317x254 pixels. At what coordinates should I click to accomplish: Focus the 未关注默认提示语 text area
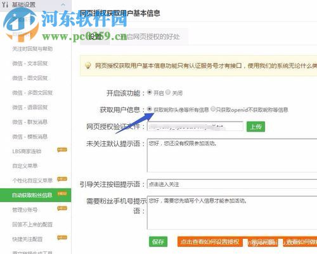coord(232,155)
